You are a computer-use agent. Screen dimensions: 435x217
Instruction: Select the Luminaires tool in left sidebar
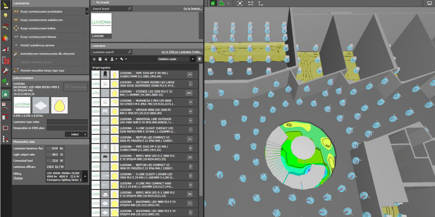coord(5,5)
